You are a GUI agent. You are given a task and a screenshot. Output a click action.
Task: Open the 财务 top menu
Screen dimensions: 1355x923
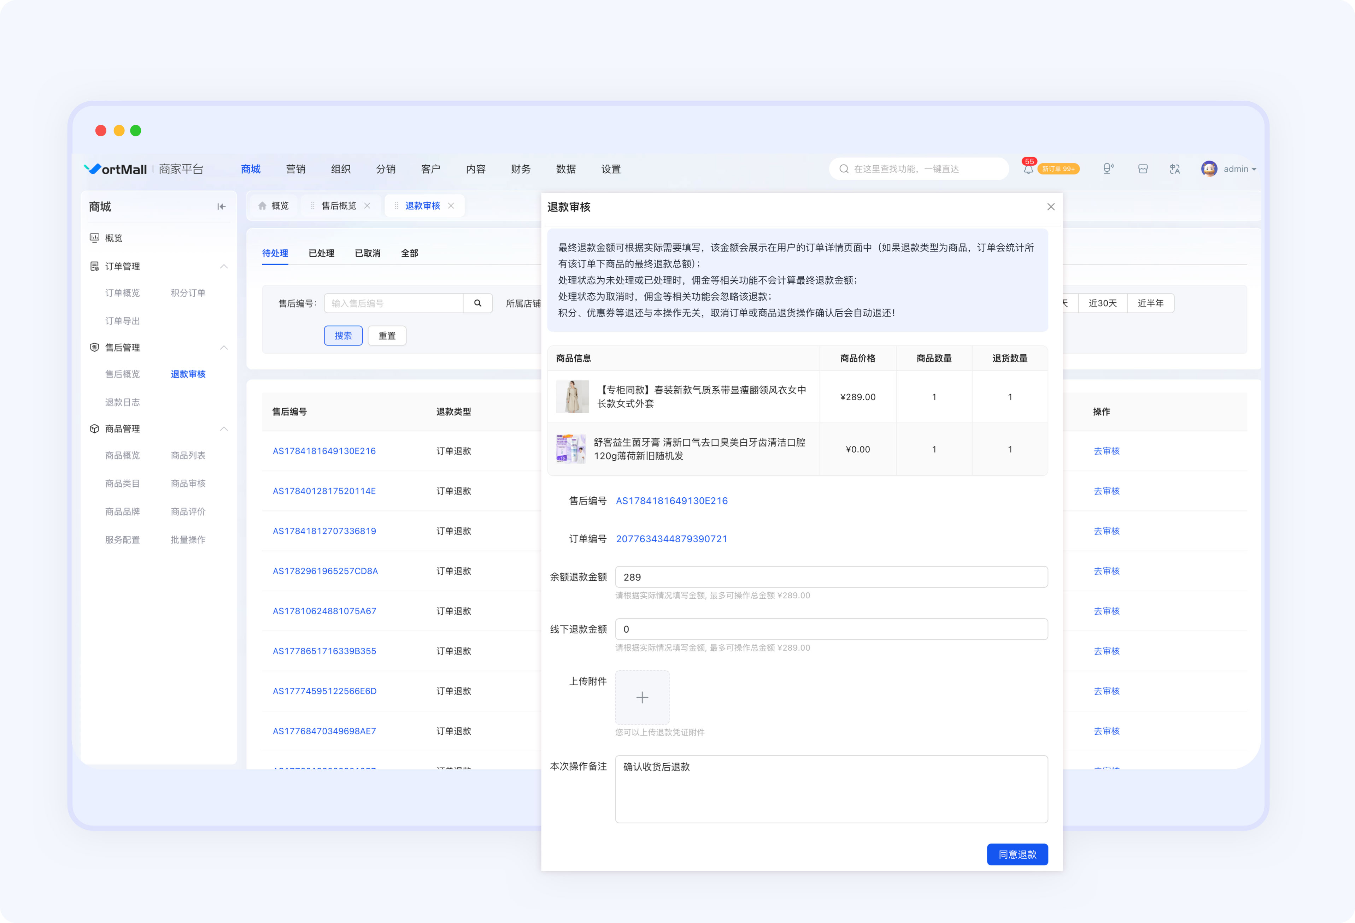point(521,169)
